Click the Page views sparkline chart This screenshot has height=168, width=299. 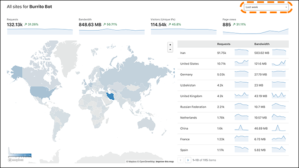point(256,32)
